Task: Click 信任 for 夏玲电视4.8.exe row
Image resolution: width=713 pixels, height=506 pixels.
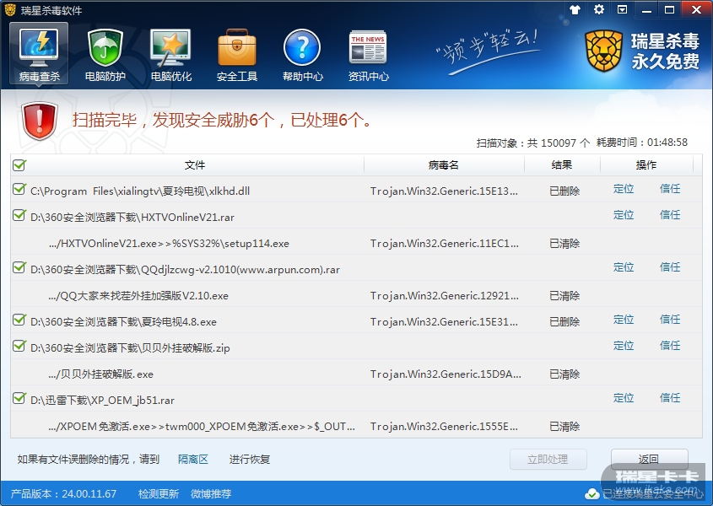Action: pyautogui.click(x=670, y=319)
